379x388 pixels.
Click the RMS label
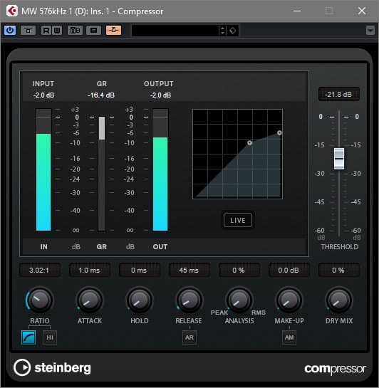click(259, 313)
